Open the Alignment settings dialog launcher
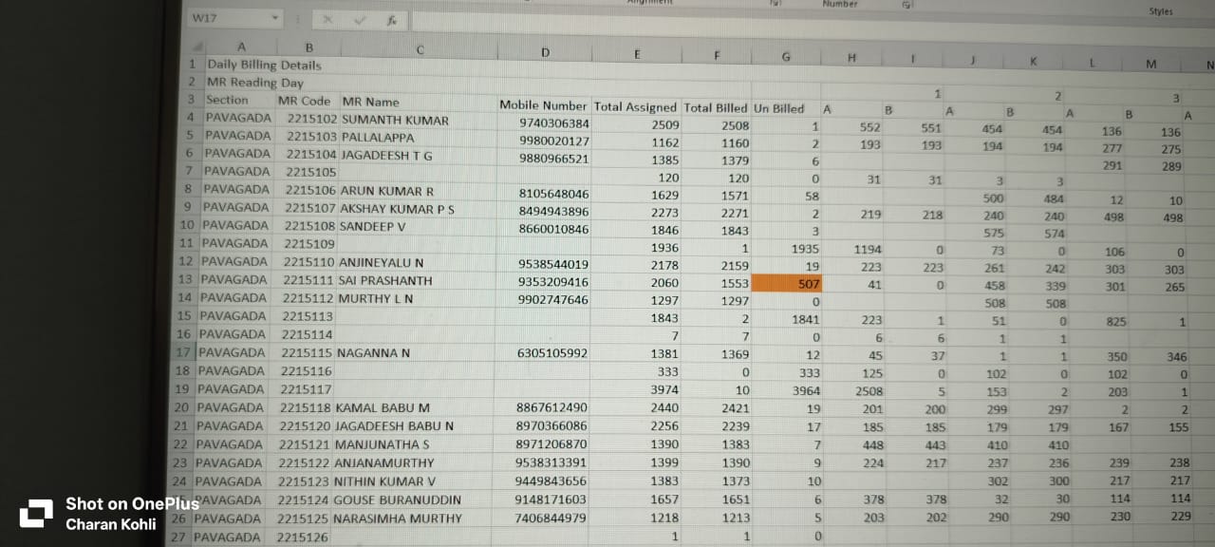Viewport: 1215px width, 547px height. (x=772, y=4)
